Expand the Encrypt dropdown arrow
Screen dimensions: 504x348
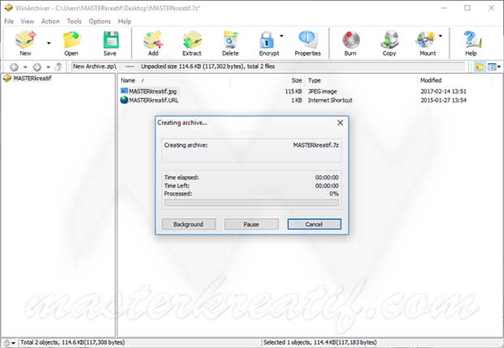(281, 36)
